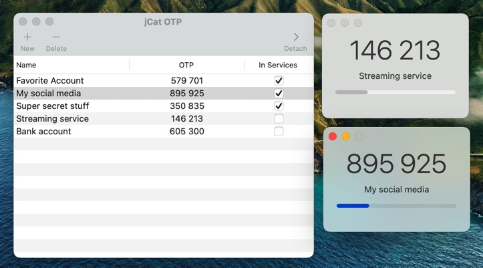Select the Favorite Account row
Viewport: 483px width, 268px height.
point(50,81)
